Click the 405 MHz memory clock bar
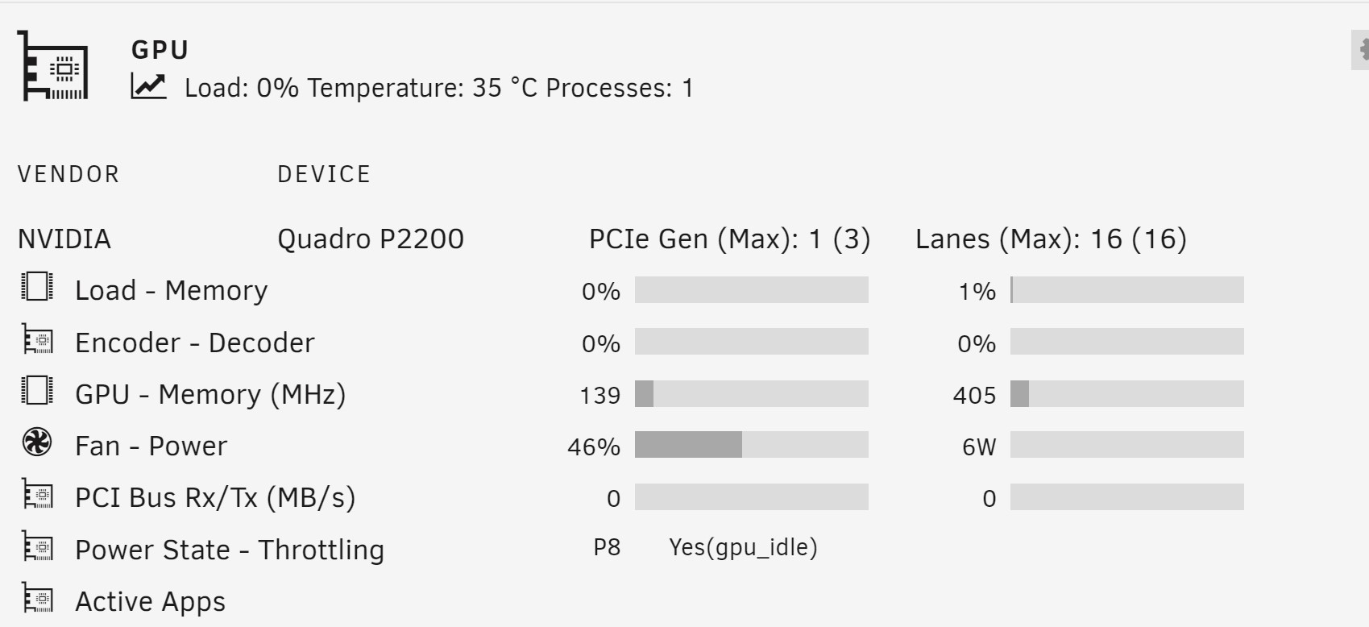The height and width of the screenshot is (627, 1369). 1126,394
